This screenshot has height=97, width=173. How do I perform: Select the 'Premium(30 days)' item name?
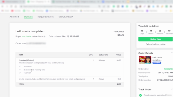[26, 60]
